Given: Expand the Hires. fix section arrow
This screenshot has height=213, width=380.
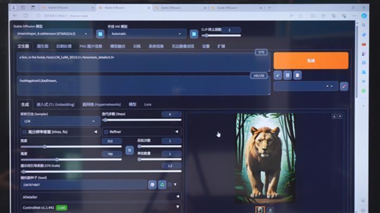Looking at the screenshot, I should 96,131.
